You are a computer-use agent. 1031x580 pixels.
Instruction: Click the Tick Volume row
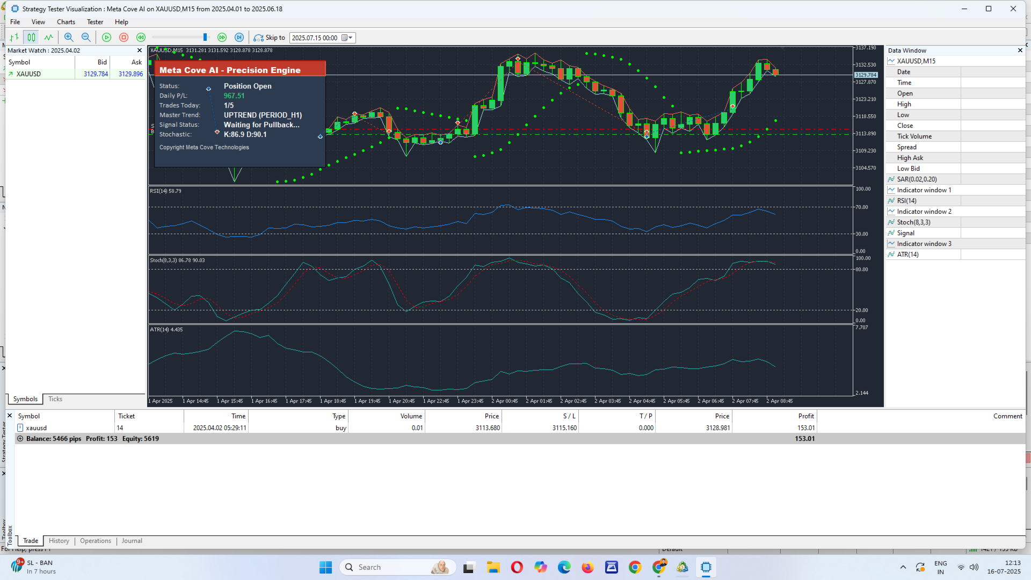(955, 136)
